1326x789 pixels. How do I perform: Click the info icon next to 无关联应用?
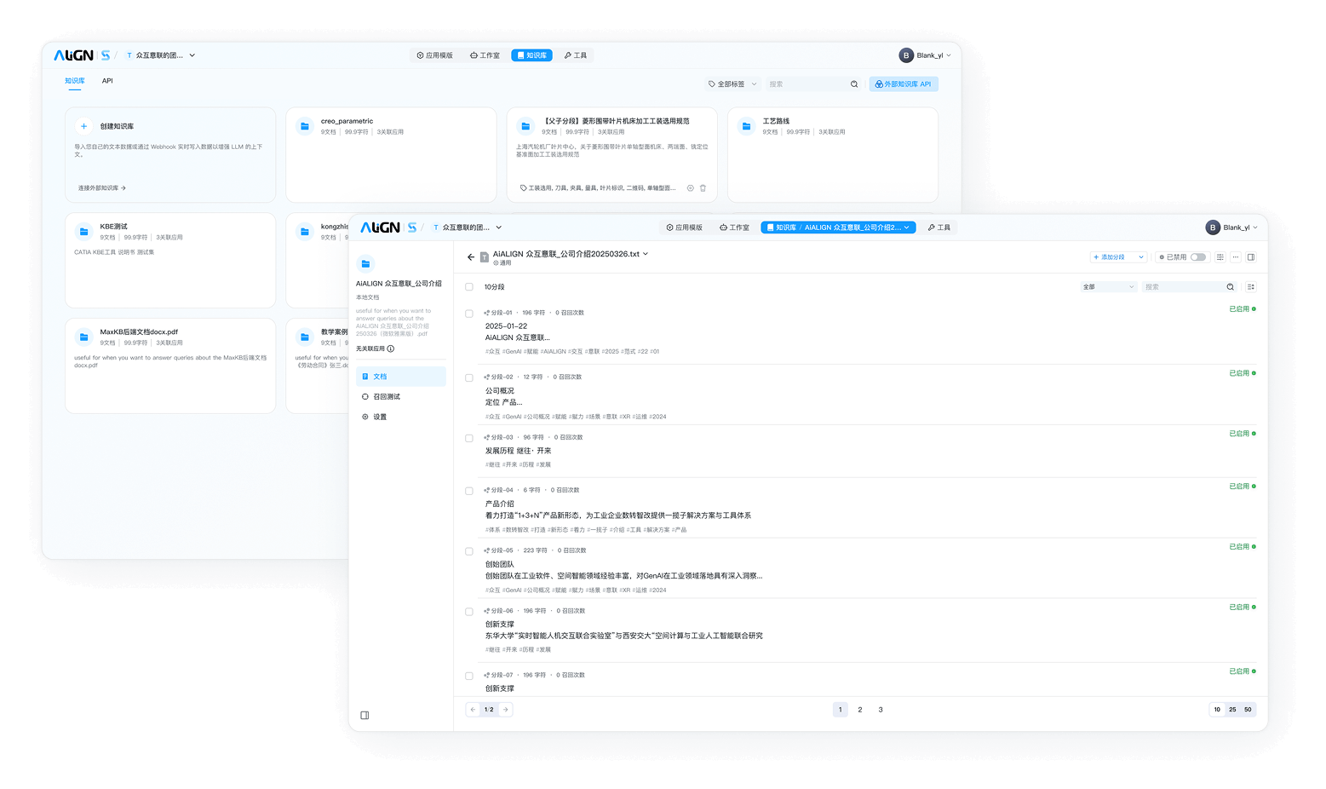pyautogui.click(x=391, y=348)
